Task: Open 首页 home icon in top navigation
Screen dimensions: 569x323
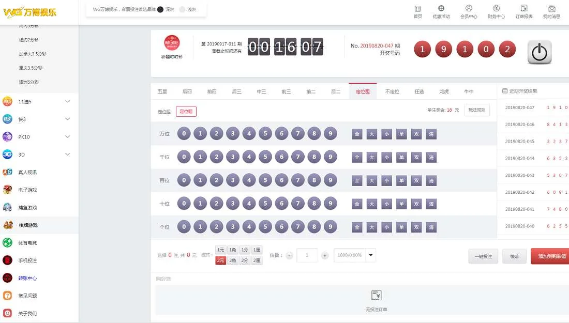Action: 417,9
